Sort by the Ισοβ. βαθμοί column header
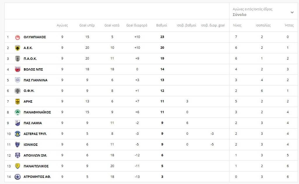 tap(186, 25)
